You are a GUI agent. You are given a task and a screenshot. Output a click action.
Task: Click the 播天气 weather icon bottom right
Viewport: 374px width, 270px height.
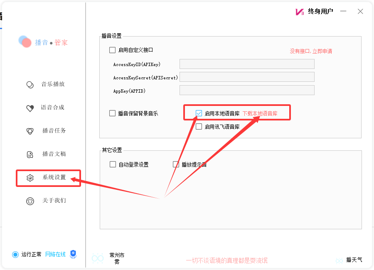click(339, 260)
